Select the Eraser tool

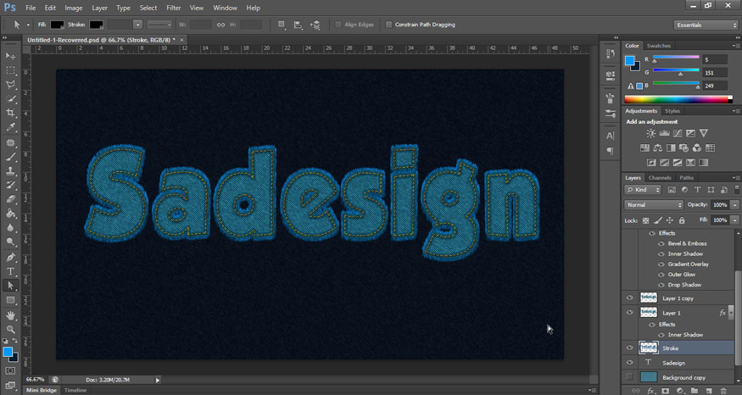coord(10,199)
